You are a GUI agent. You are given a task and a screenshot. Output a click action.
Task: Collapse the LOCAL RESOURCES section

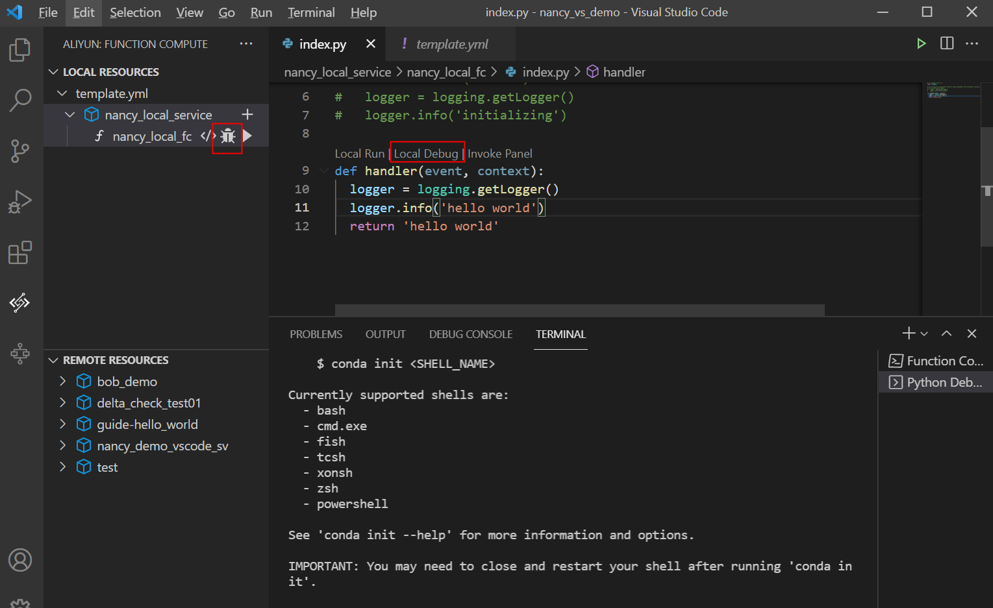pos(54,72)
